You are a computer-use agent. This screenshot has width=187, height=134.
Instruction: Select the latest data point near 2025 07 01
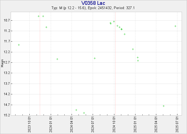coord(175,26)
